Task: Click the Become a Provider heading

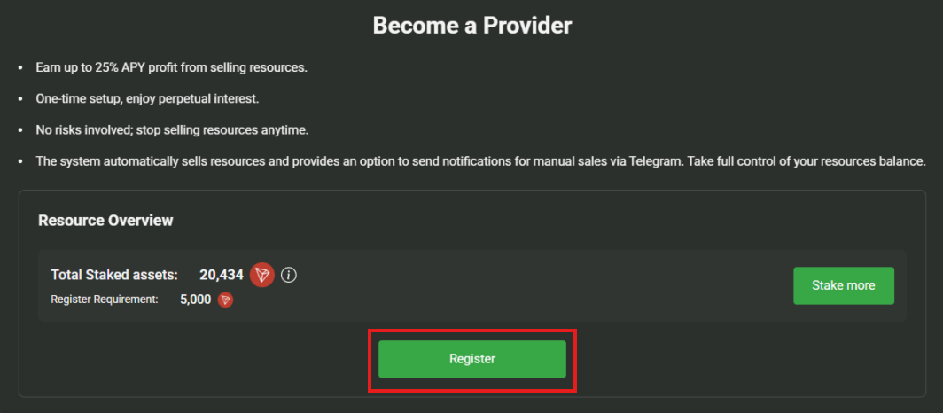Action: pyautogui.click(x=471, y=26)
